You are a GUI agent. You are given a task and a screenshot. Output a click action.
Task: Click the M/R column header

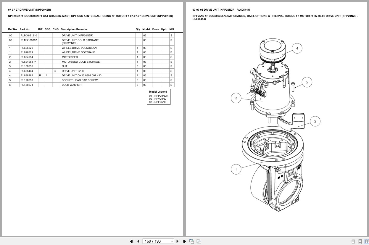[x=172, y=29]
